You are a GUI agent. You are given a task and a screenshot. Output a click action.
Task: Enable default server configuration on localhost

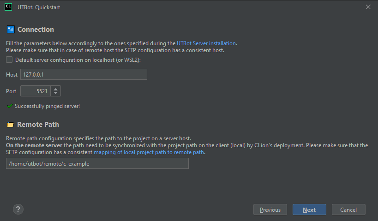pos(10,60)
